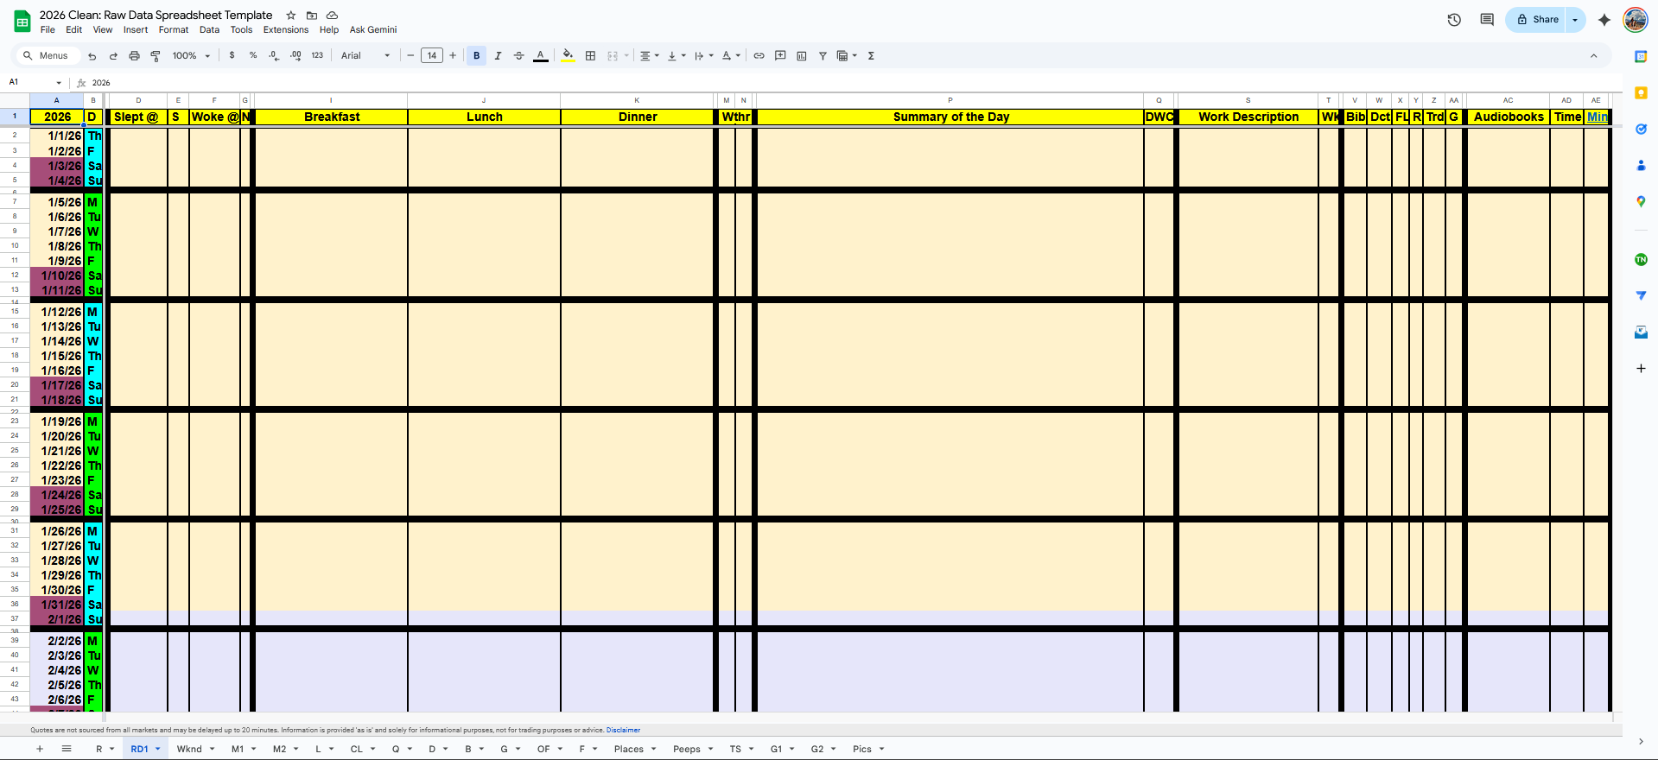Screen dimensions: 1658x760
Task: Insert a link using toolbar icon
Action: [759, 56]
